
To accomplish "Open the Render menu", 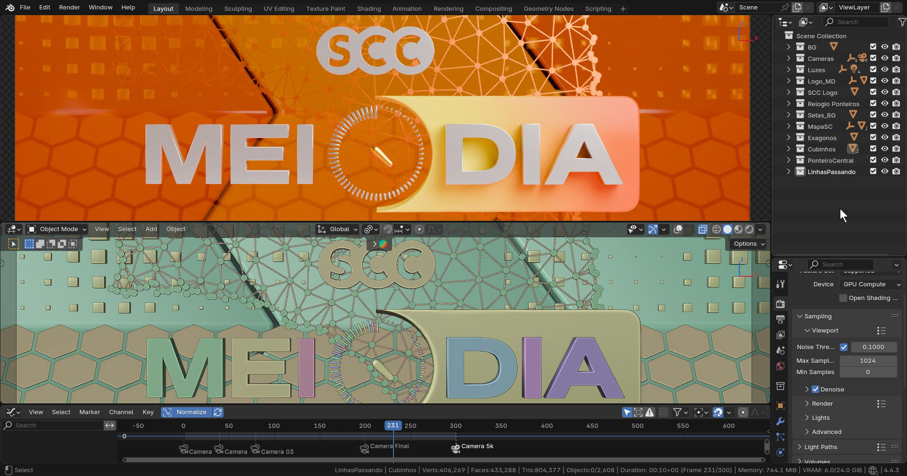I will [x=69, y=8].
